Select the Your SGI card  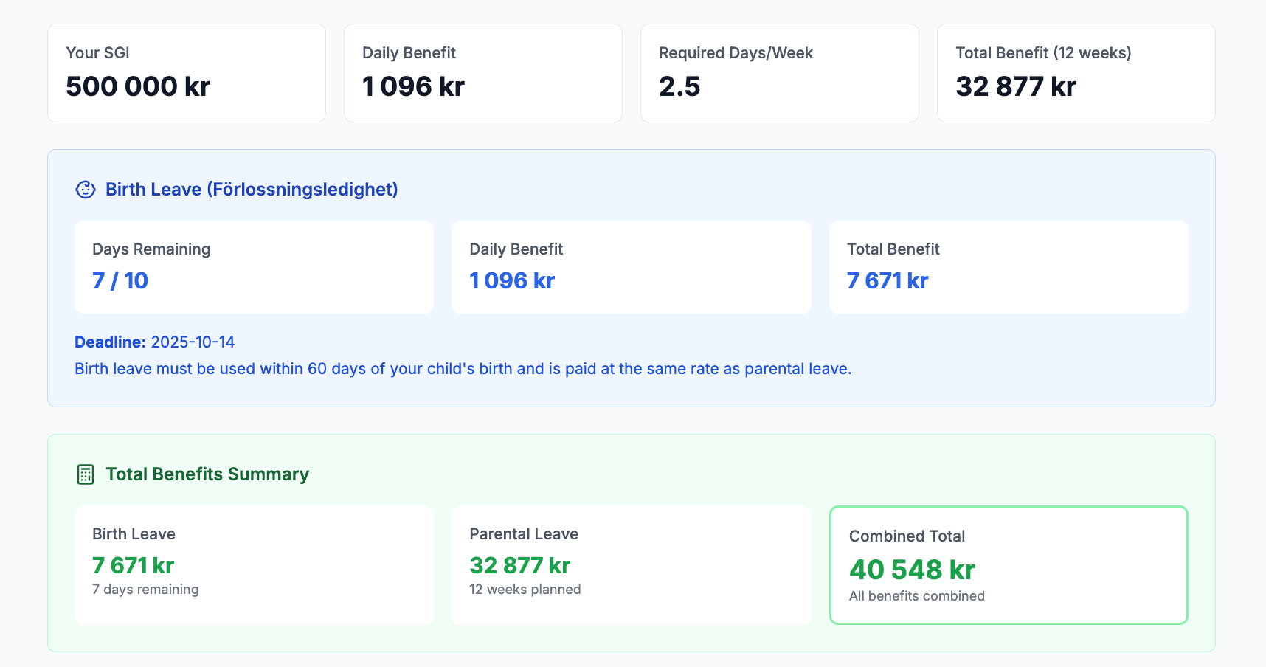[x=187, y=73]
